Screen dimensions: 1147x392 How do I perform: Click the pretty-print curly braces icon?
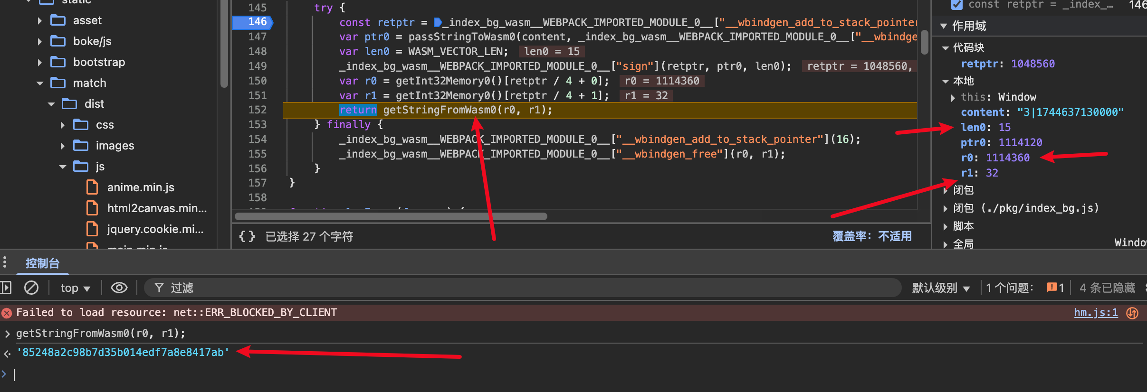coord(247,236)
